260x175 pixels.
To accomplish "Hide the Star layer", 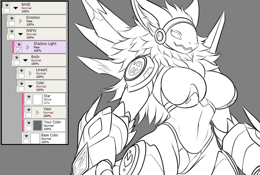I will coord(29,97).
